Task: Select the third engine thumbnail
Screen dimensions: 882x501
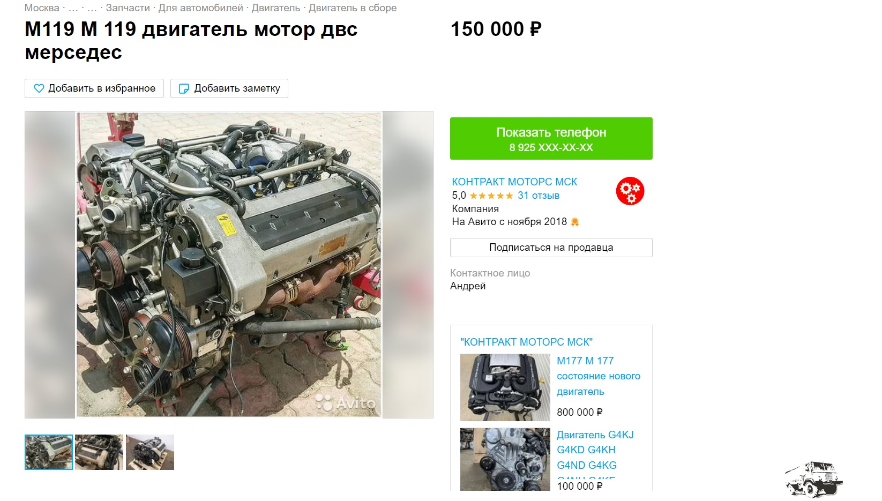Action: pyautogui.click(x=150, y=452)
